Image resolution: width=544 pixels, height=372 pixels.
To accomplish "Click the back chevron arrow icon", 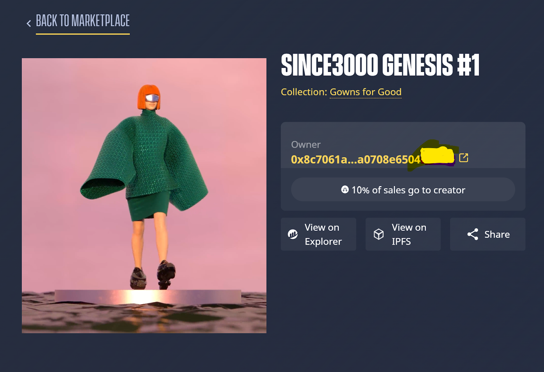I will click(29, 23).
